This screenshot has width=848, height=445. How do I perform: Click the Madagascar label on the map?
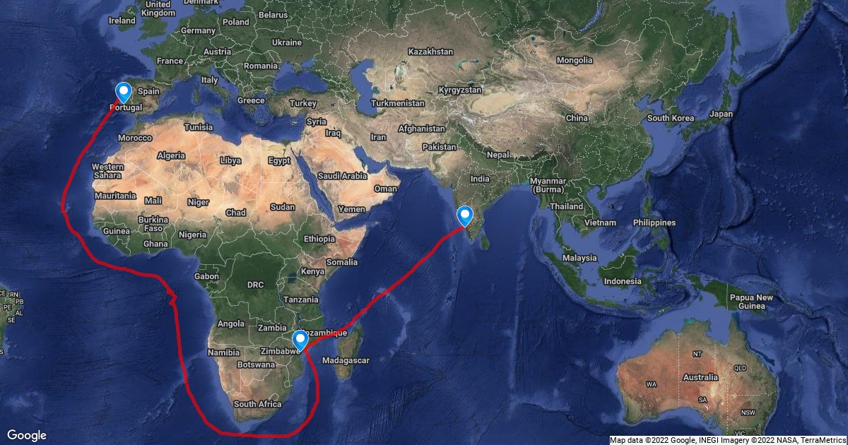[346, 360]
